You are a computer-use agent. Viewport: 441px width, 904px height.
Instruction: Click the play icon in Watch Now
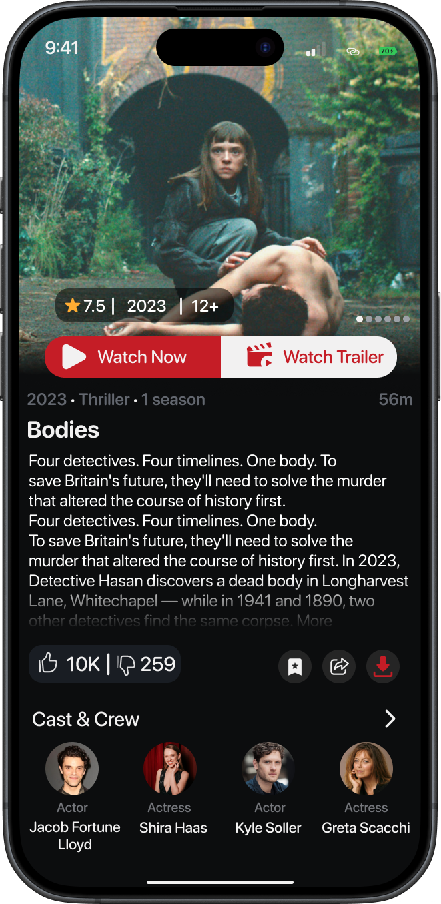[x=74, y=357]
